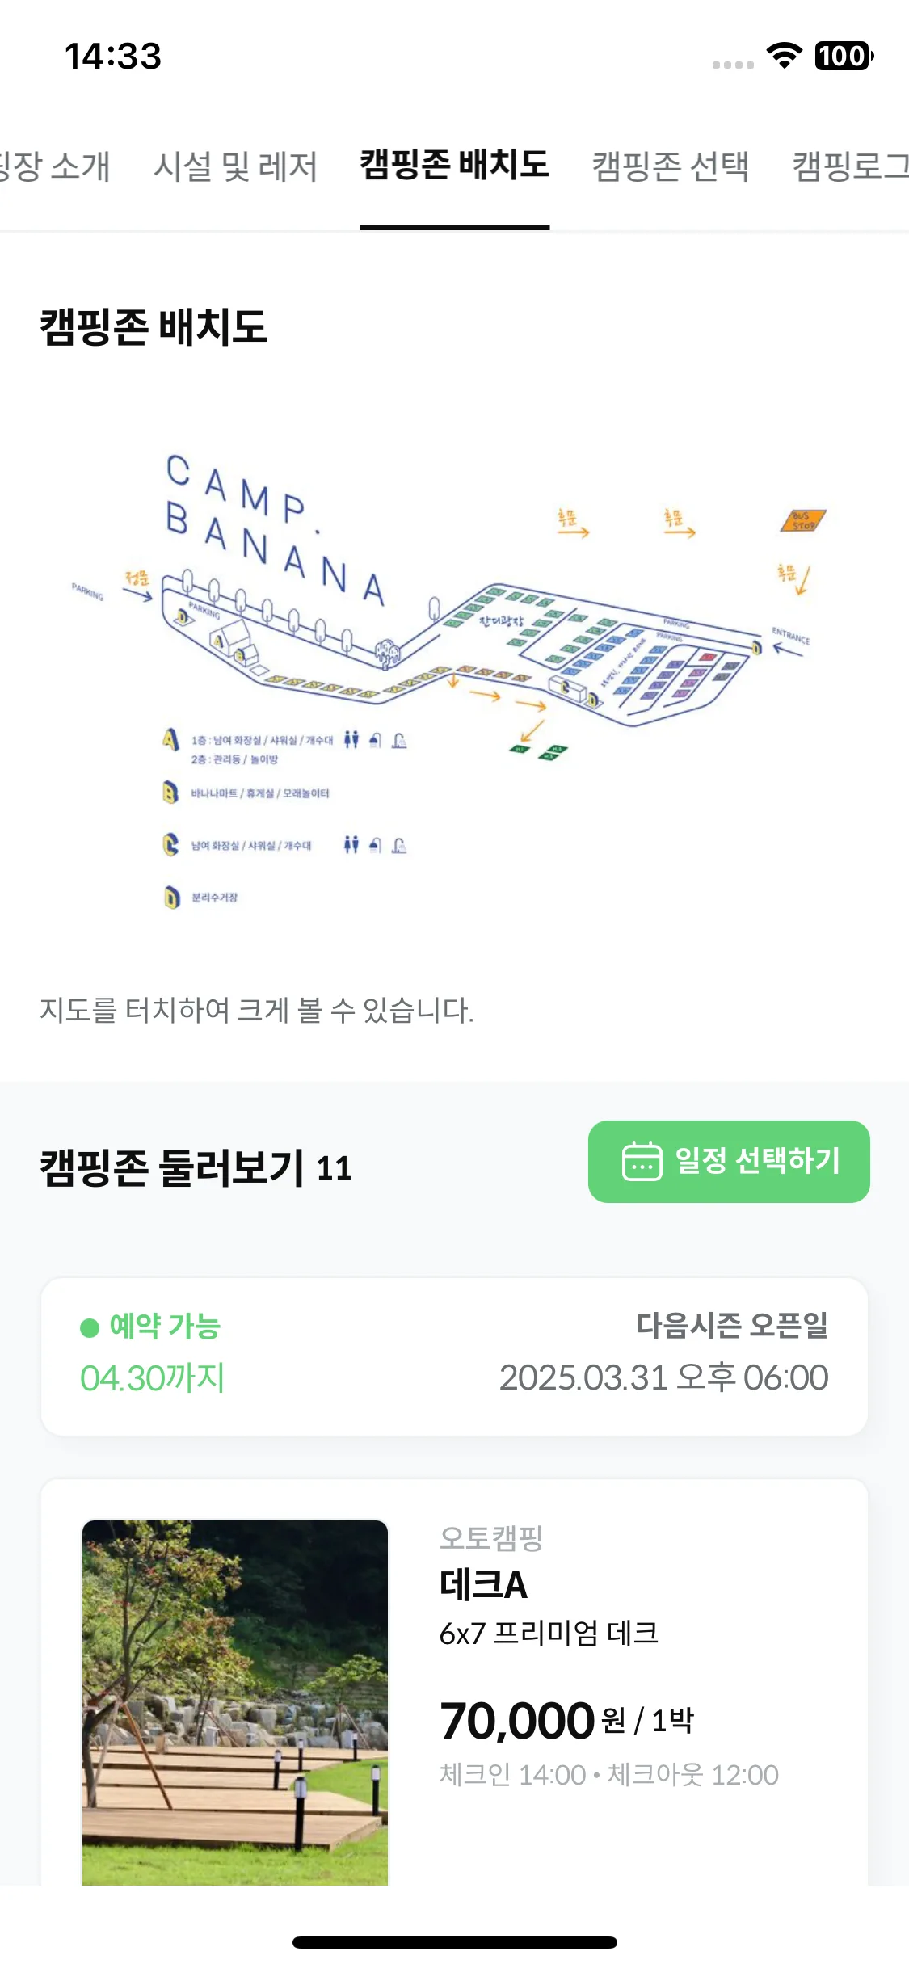
Task: Go to the 캠핑장 소개 tab
Action: (55, 166)
